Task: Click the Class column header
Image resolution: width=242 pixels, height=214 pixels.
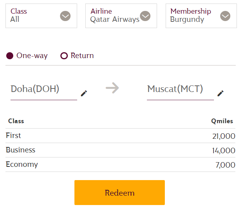Action: click(x=16, y=121)
